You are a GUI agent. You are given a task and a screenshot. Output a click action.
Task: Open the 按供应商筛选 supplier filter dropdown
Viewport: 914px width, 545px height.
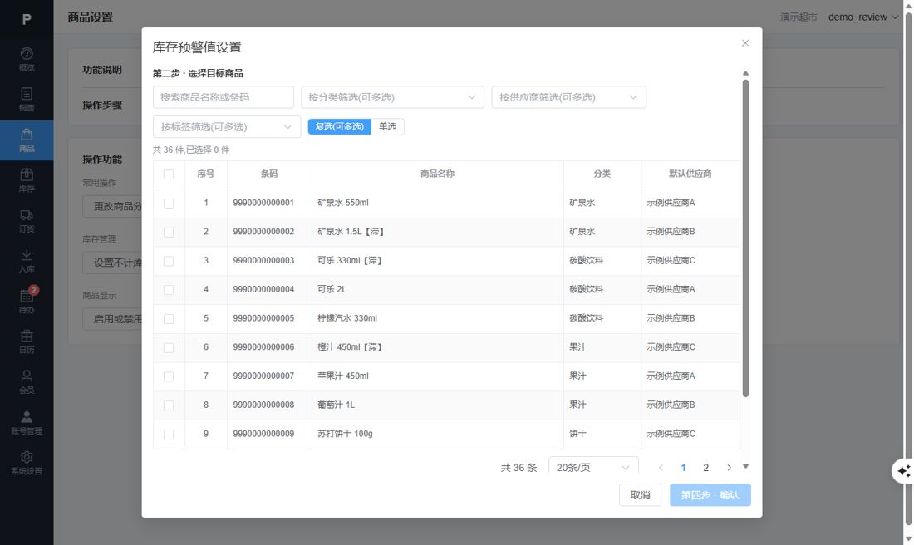pos(568,97)
